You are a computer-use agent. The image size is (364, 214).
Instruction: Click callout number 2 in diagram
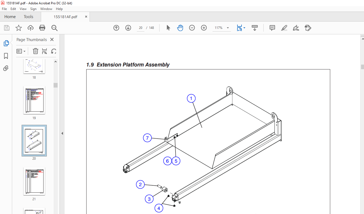tap(140, 185)
